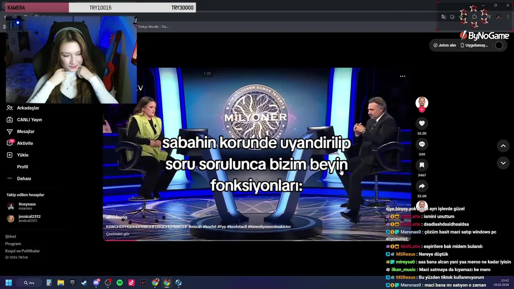Click Chrome translate page icon

[444, 17]
